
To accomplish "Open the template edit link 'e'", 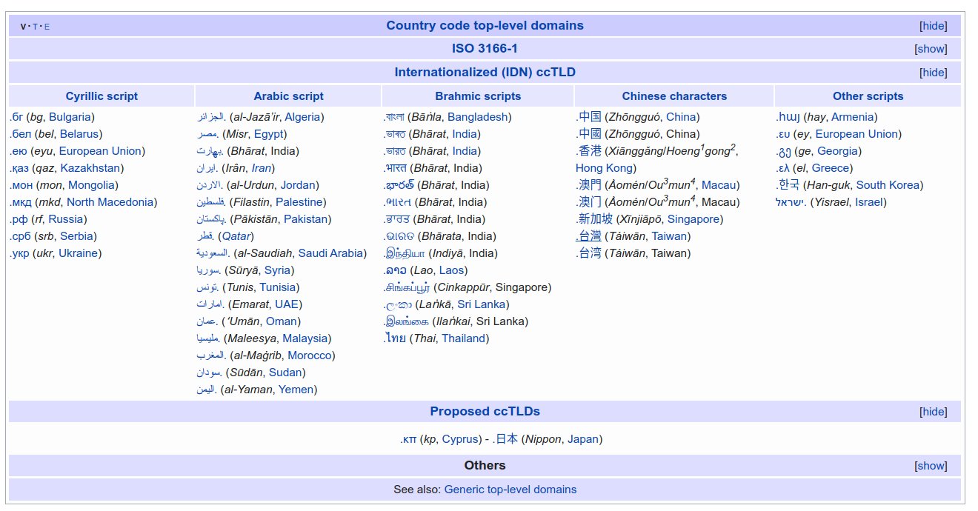I will click(47, 27).
